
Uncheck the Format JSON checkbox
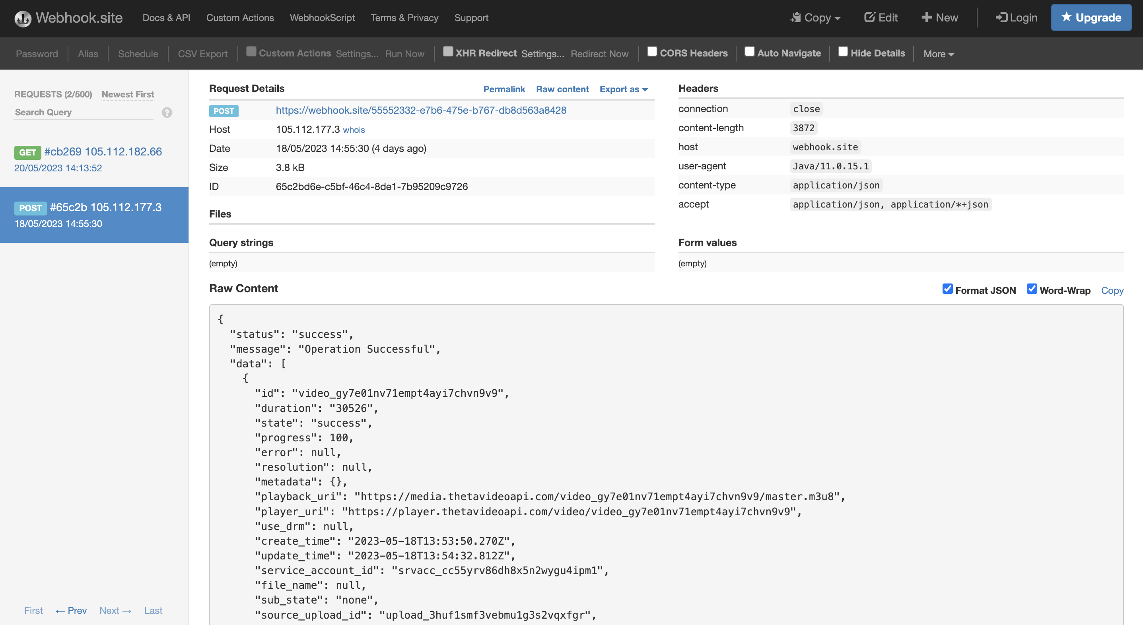[x=947, y=289]
